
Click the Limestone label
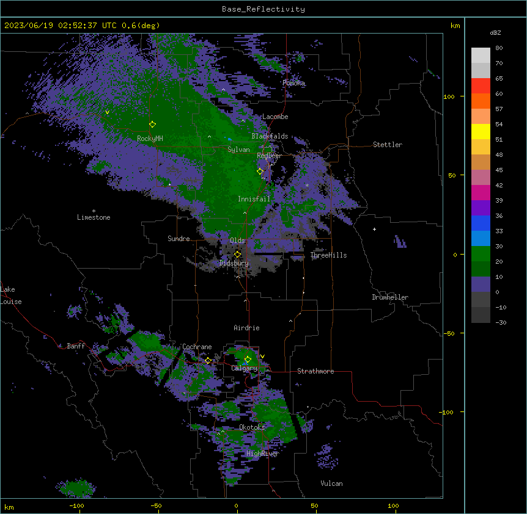94,217
